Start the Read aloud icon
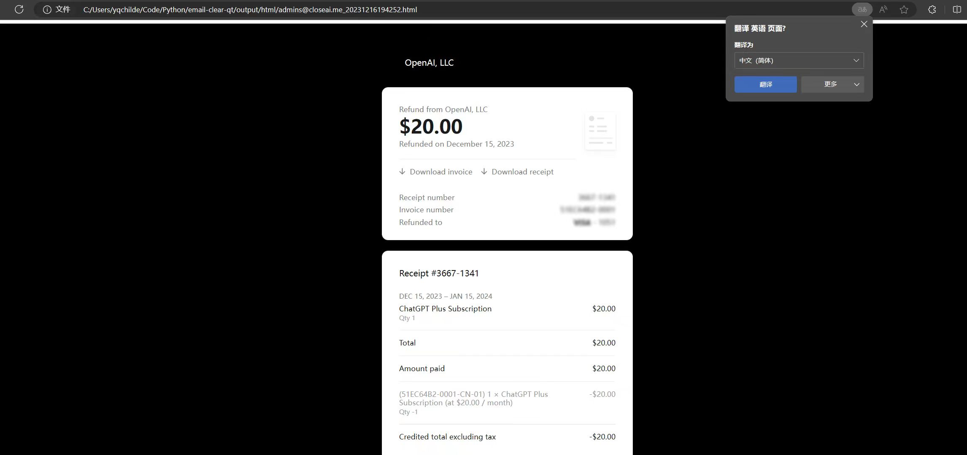The width and height of the screenshot is (967, 455). point(883,9)
